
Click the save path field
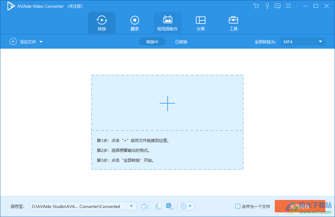[78, 206]
